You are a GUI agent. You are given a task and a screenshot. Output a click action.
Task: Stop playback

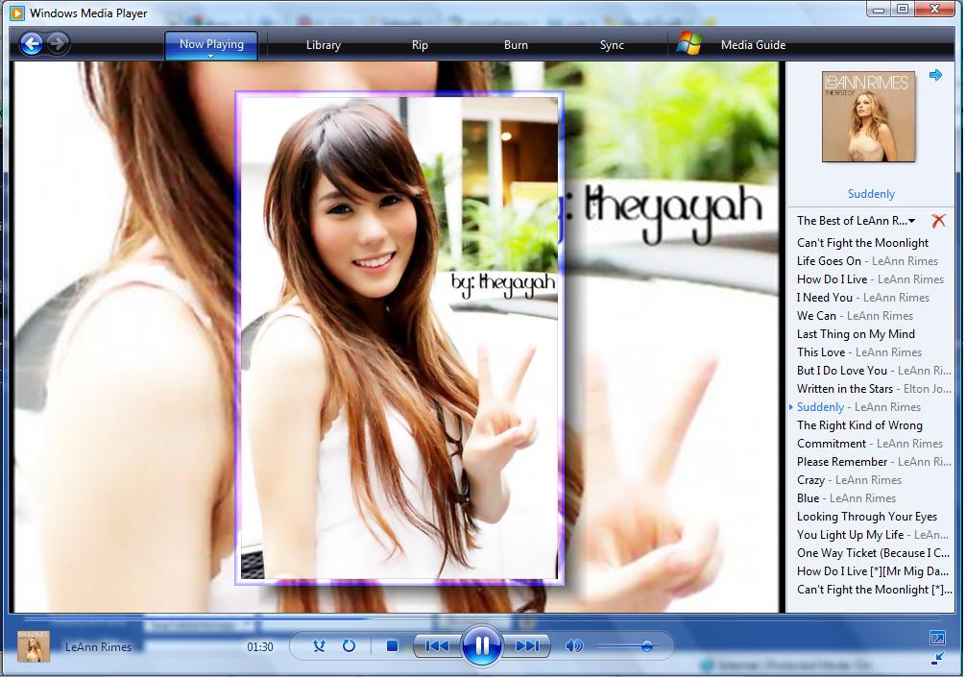(392, 646)
